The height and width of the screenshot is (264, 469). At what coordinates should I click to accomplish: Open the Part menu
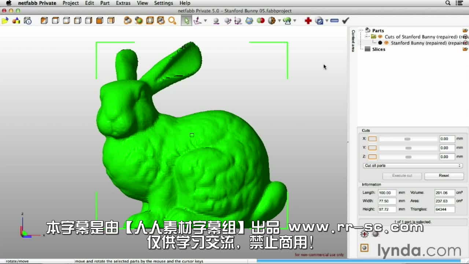tap(105, 3)
